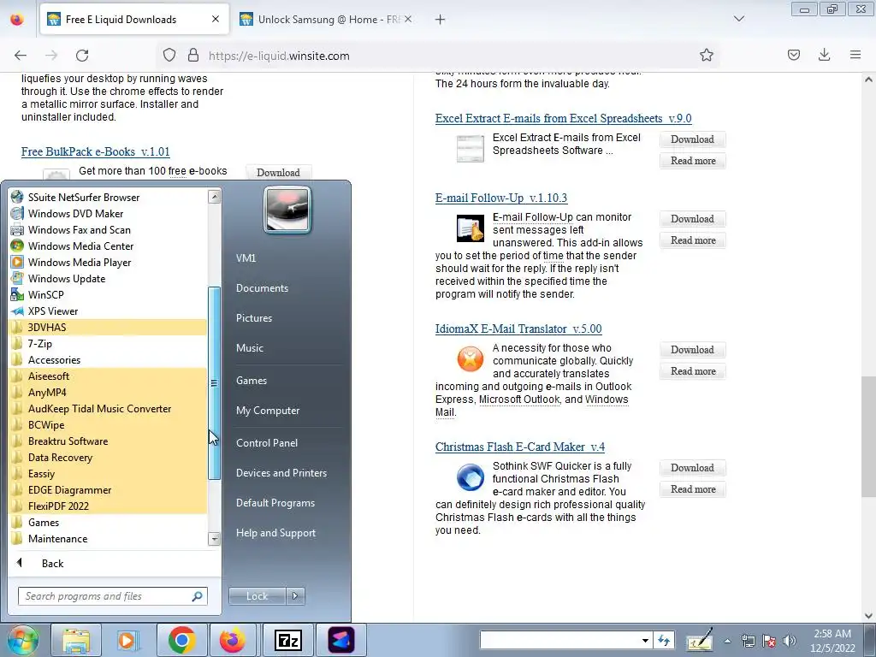Select the Free E Liquid Downloads tab
876x657 pixels.
click(134, 20)
